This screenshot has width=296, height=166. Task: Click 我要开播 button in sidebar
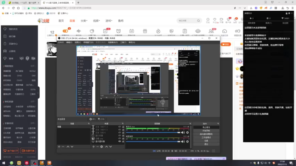point(28,151)
